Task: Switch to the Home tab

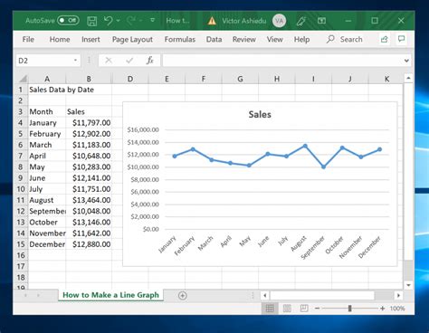Action: [60, 39]
